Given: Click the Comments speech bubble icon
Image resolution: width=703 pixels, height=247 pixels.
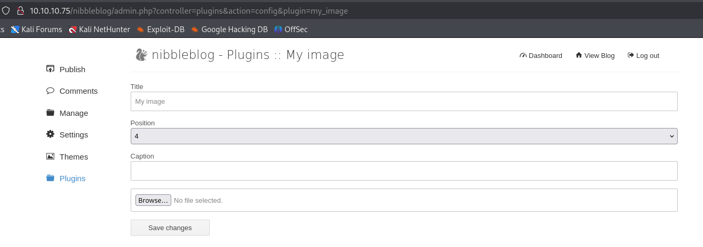Looking at the screenshot, I should click(x=51, y=91).
